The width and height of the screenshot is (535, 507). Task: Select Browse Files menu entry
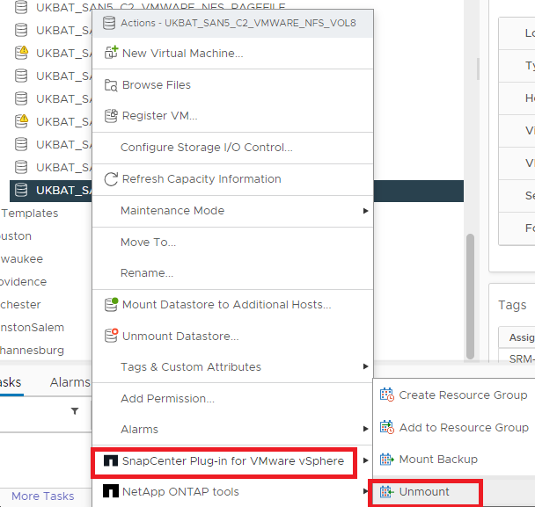[x=232, y=85]
